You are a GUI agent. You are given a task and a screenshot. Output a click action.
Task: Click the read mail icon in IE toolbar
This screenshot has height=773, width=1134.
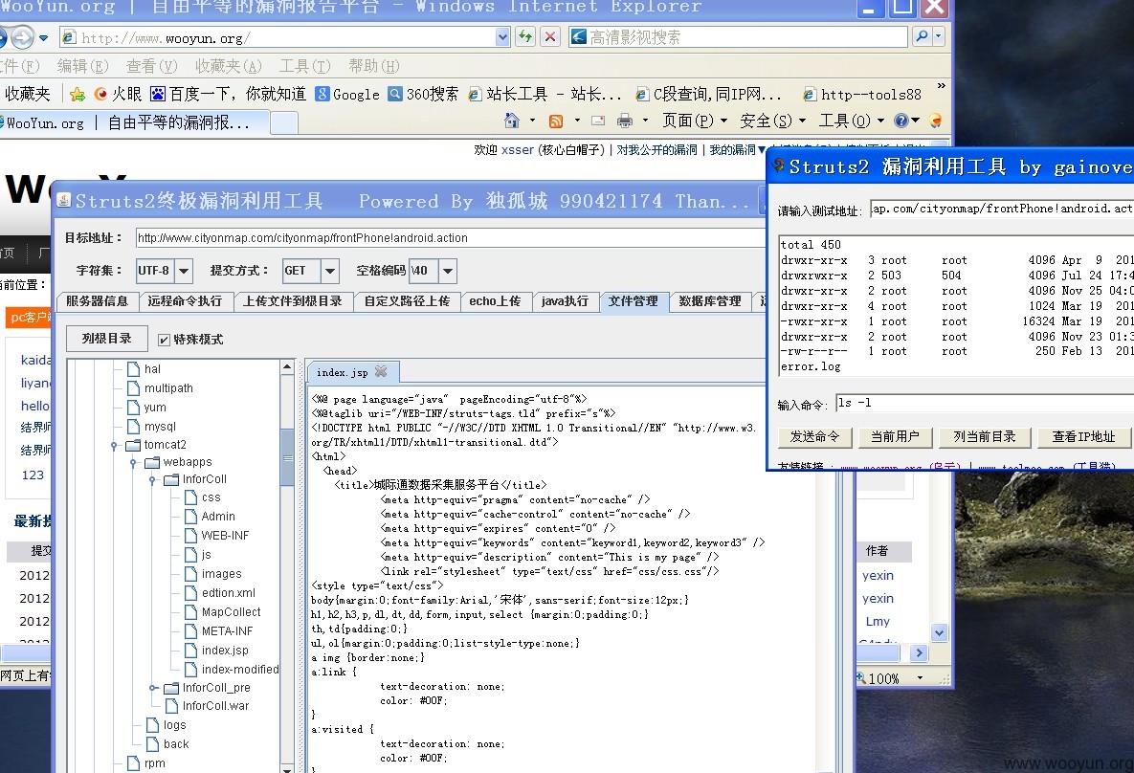pyautogui.click(x=598, y=121)
